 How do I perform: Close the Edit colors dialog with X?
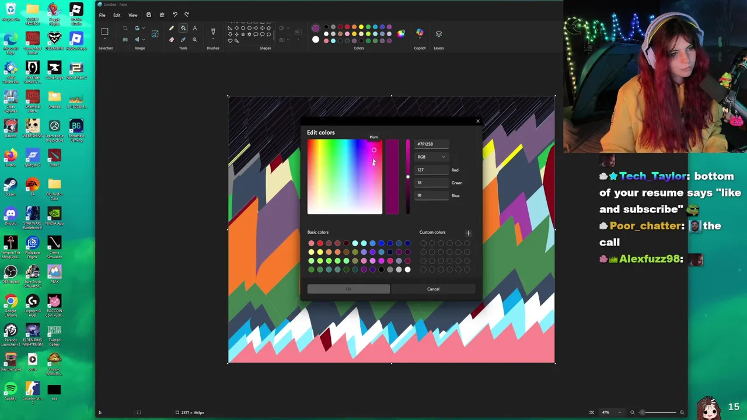point(477,121)
